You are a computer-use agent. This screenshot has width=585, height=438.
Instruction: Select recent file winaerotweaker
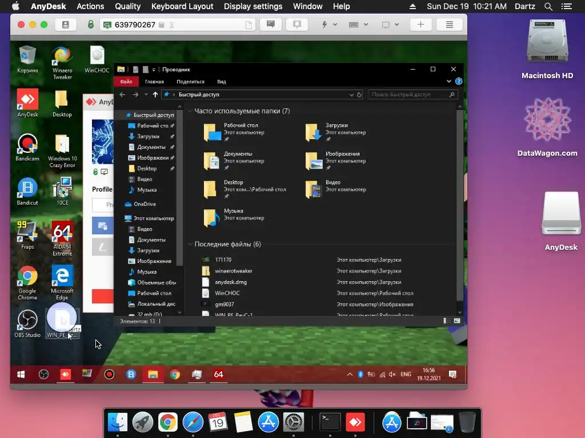pos(233,271)
